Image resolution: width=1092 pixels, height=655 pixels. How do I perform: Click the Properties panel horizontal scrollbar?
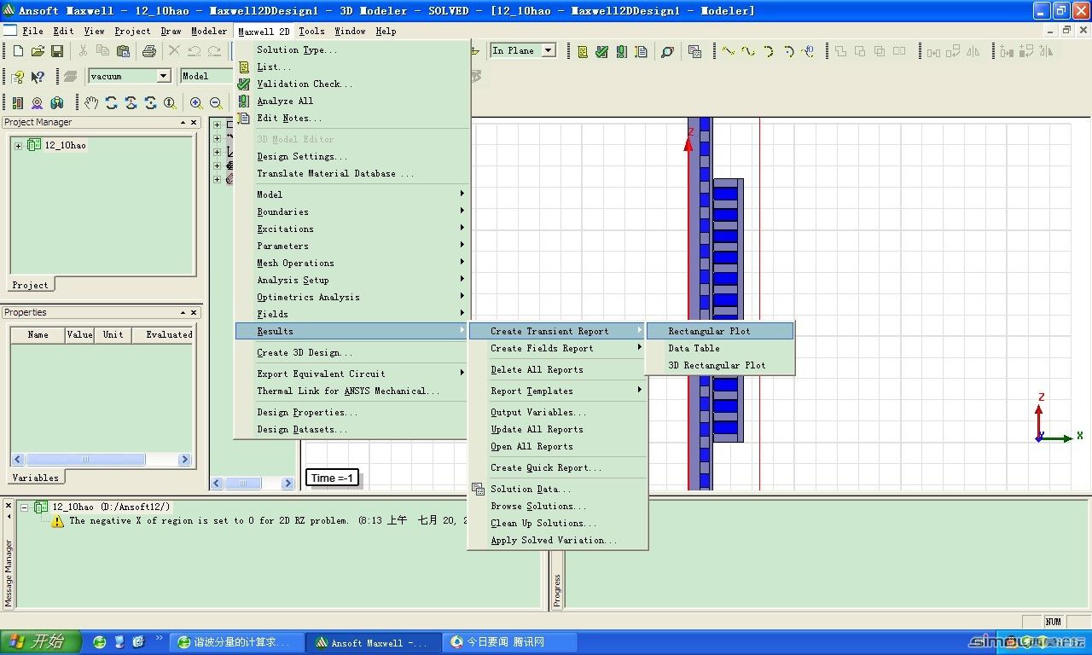click(102, 459)
